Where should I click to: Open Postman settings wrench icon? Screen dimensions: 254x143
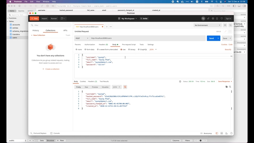click(x=213, y=18)
